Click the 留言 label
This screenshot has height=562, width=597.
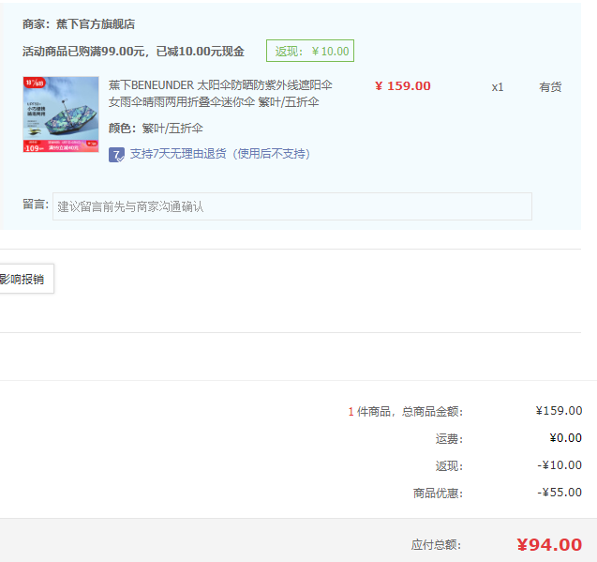[36, 205]
